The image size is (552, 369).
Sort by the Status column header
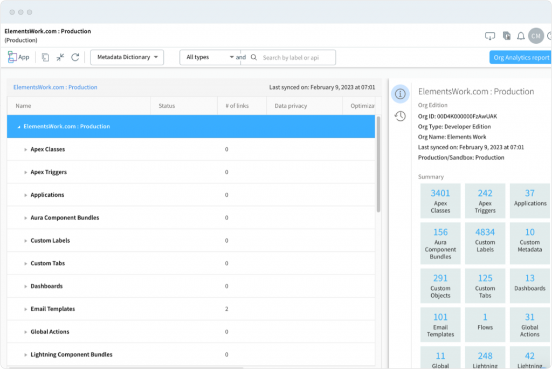[x=167, y=106]
